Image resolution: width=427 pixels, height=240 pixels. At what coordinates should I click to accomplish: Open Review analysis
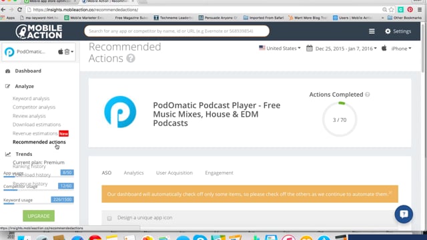pyautogui.click(x=29, y=116)
